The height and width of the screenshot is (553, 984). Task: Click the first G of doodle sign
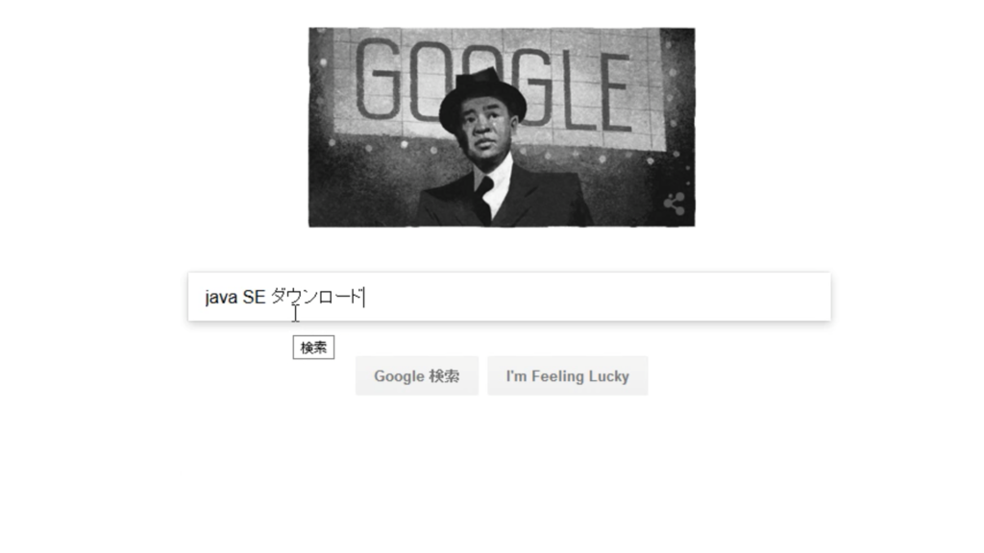379,79
